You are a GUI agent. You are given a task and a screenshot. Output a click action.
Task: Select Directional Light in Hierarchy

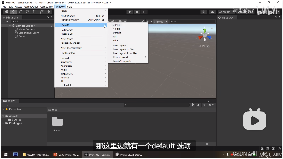tap(29, 33)
